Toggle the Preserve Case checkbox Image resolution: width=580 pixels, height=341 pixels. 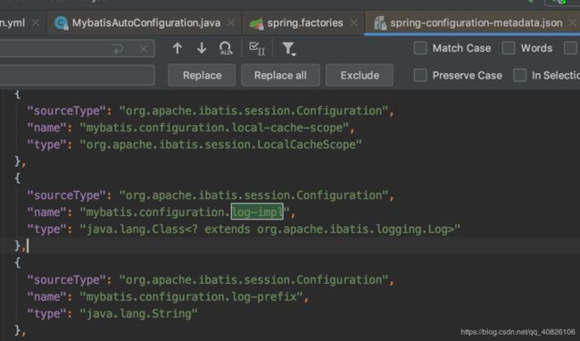coord(420,75)
